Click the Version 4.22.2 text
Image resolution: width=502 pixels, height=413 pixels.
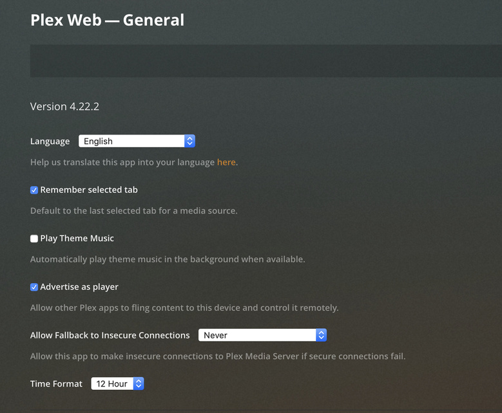tap(64, 107)
